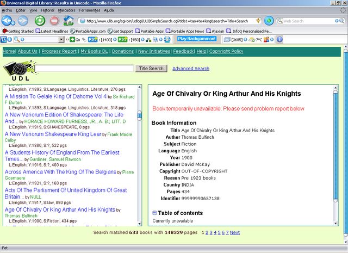Click the network computers icon on the toolbar
Viewport: 348px width, 253px height.
pos(148,40)
